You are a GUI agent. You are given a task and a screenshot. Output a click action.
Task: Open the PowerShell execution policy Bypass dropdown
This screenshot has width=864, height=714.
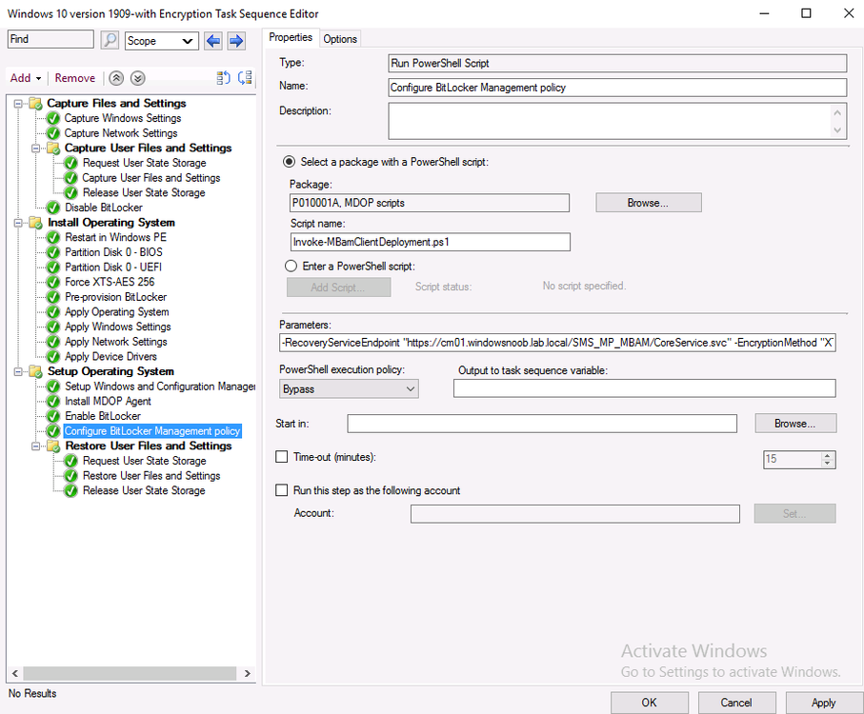tap(349, 388)
